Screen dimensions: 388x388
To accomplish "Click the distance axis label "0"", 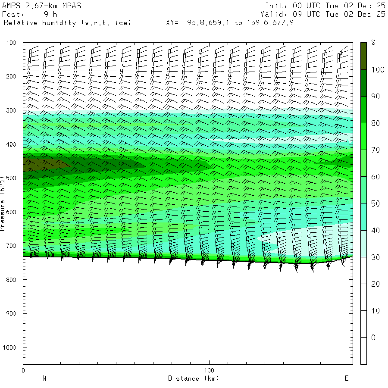I will pyautogui.click(x=23, y=370).
